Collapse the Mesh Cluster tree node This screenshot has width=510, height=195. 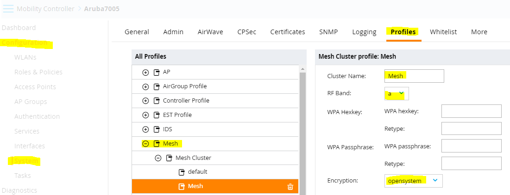click(x=158, y=158)
